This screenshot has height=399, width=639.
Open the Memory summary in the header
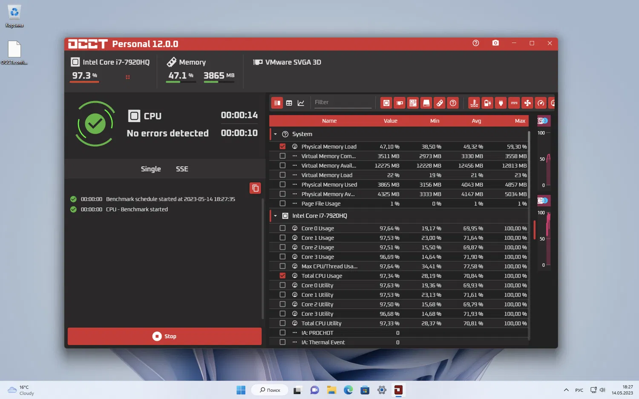coord(187,62)
